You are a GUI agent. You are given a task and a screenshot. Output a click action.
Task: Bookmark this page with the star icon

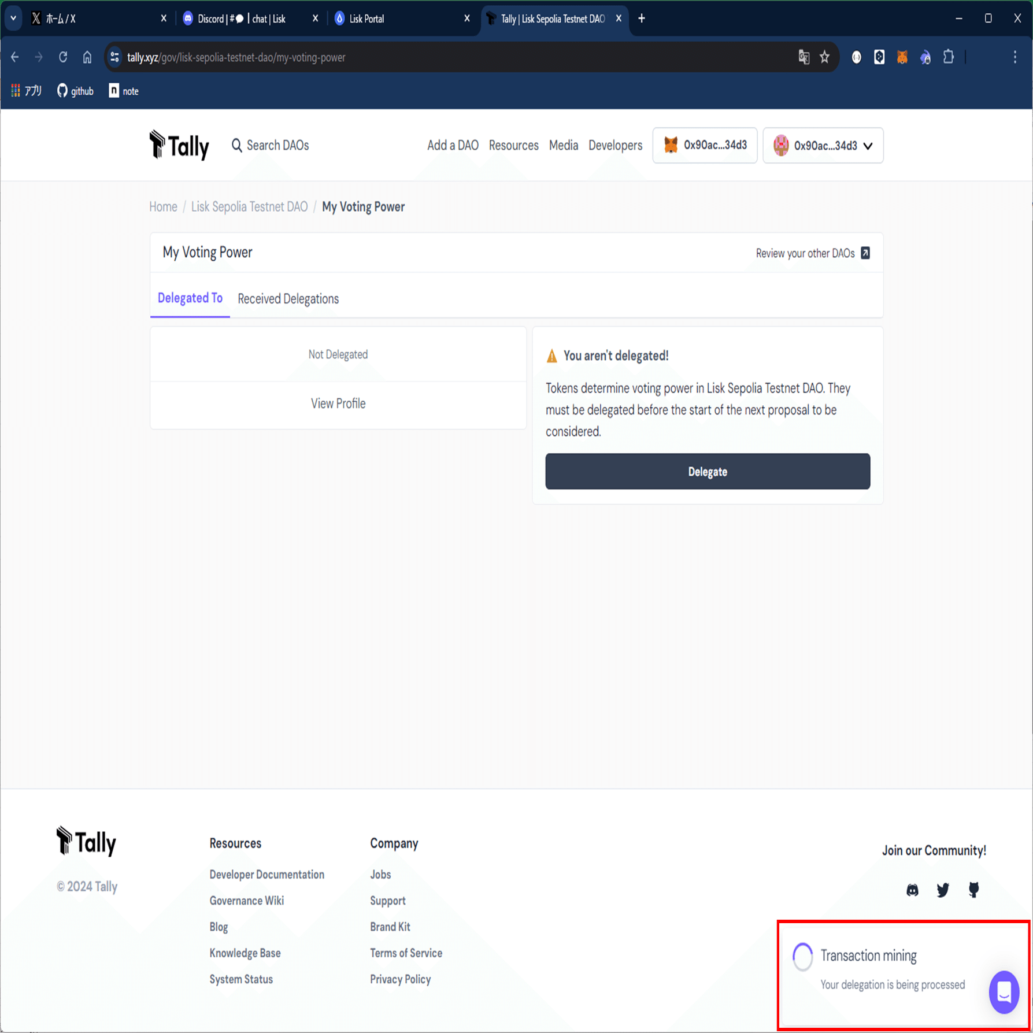coord(825,57)
